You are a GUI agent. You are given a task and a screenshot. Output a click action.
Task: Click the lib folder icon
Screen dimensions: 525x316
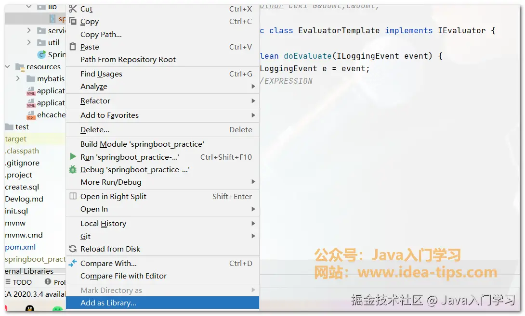[41, 7]
